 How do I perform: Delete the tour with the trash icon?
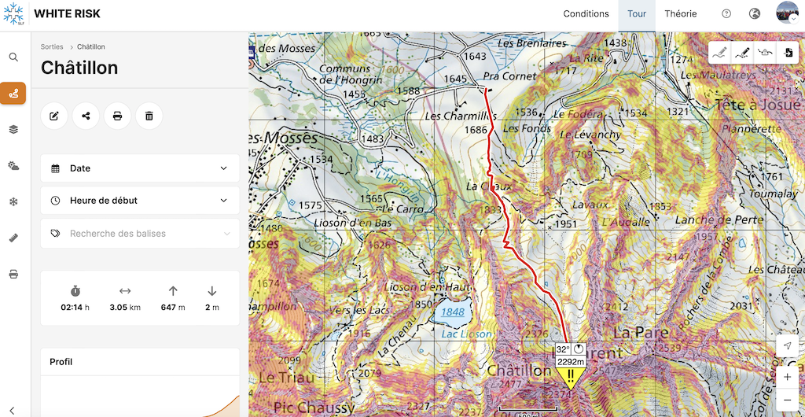pyautogui.click(x=149, y=116)
